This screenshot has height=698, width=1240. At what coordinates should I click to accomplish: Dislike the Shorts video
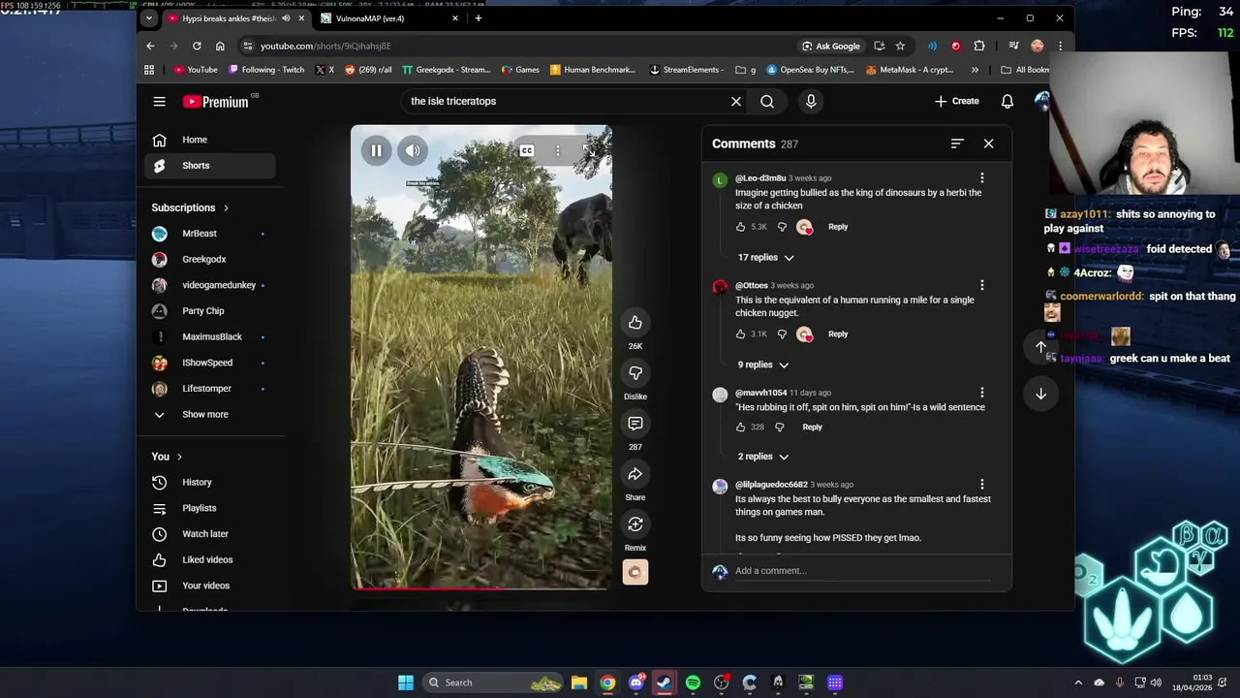pos(635,372)
